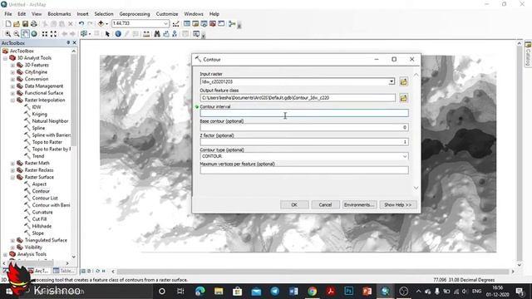Expand the CityEngine toolset
Screen dimensions: 532x299
(x=12, y=72)
